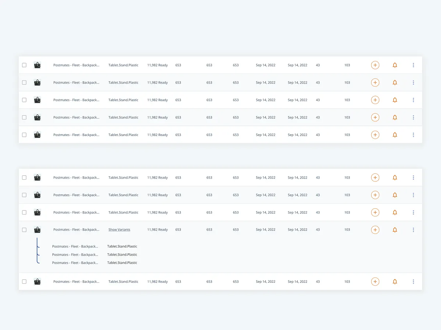Open the three-dot menu on the Show Variants row
441x330 pixels.
413,230
